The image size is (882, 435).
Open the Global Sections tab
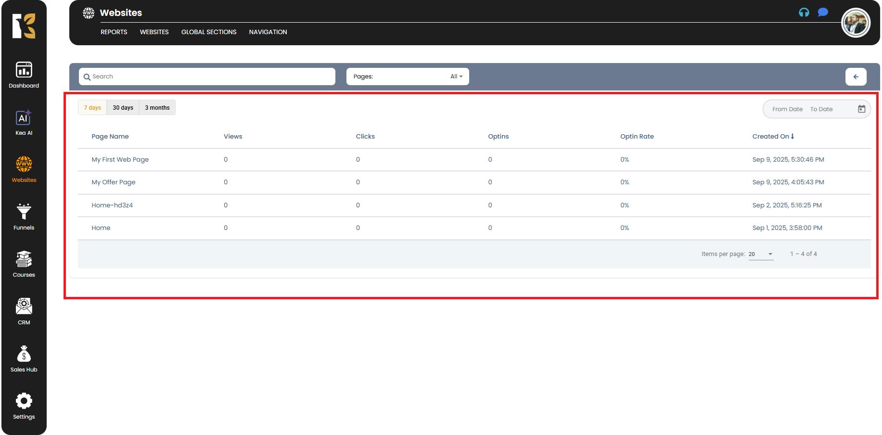(209, 32)
